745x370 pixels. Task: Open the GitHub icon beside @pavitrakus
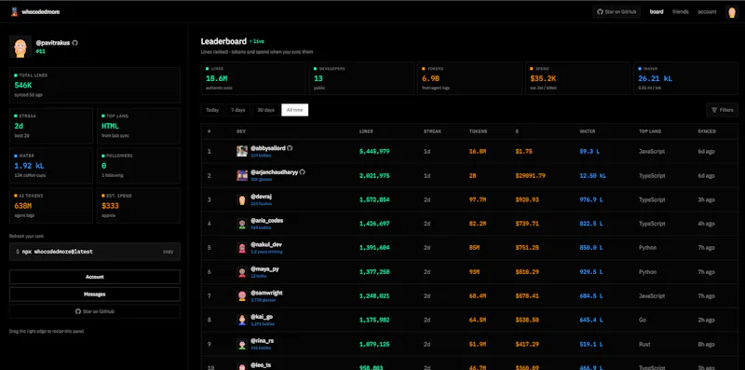(75, 43)
